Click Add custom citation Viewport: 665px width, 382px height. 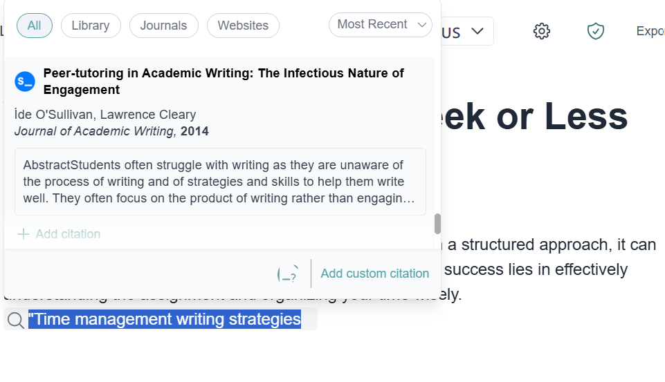374,274
